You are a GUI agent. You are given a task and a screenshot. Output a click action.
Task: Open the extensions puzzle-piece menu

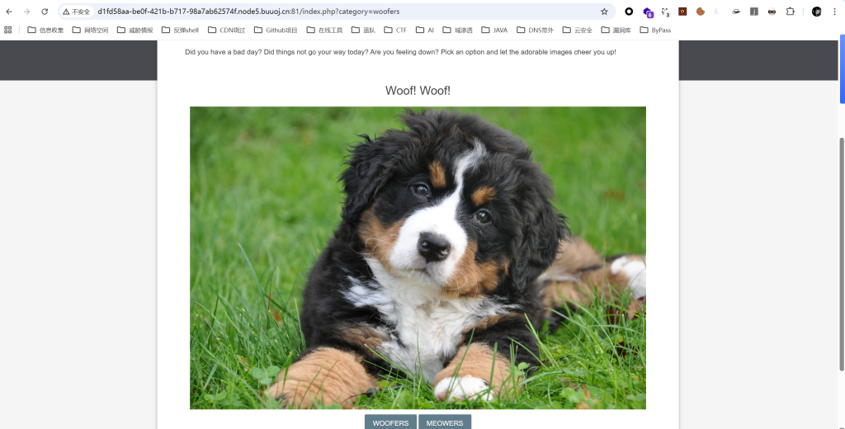point(790,12)
